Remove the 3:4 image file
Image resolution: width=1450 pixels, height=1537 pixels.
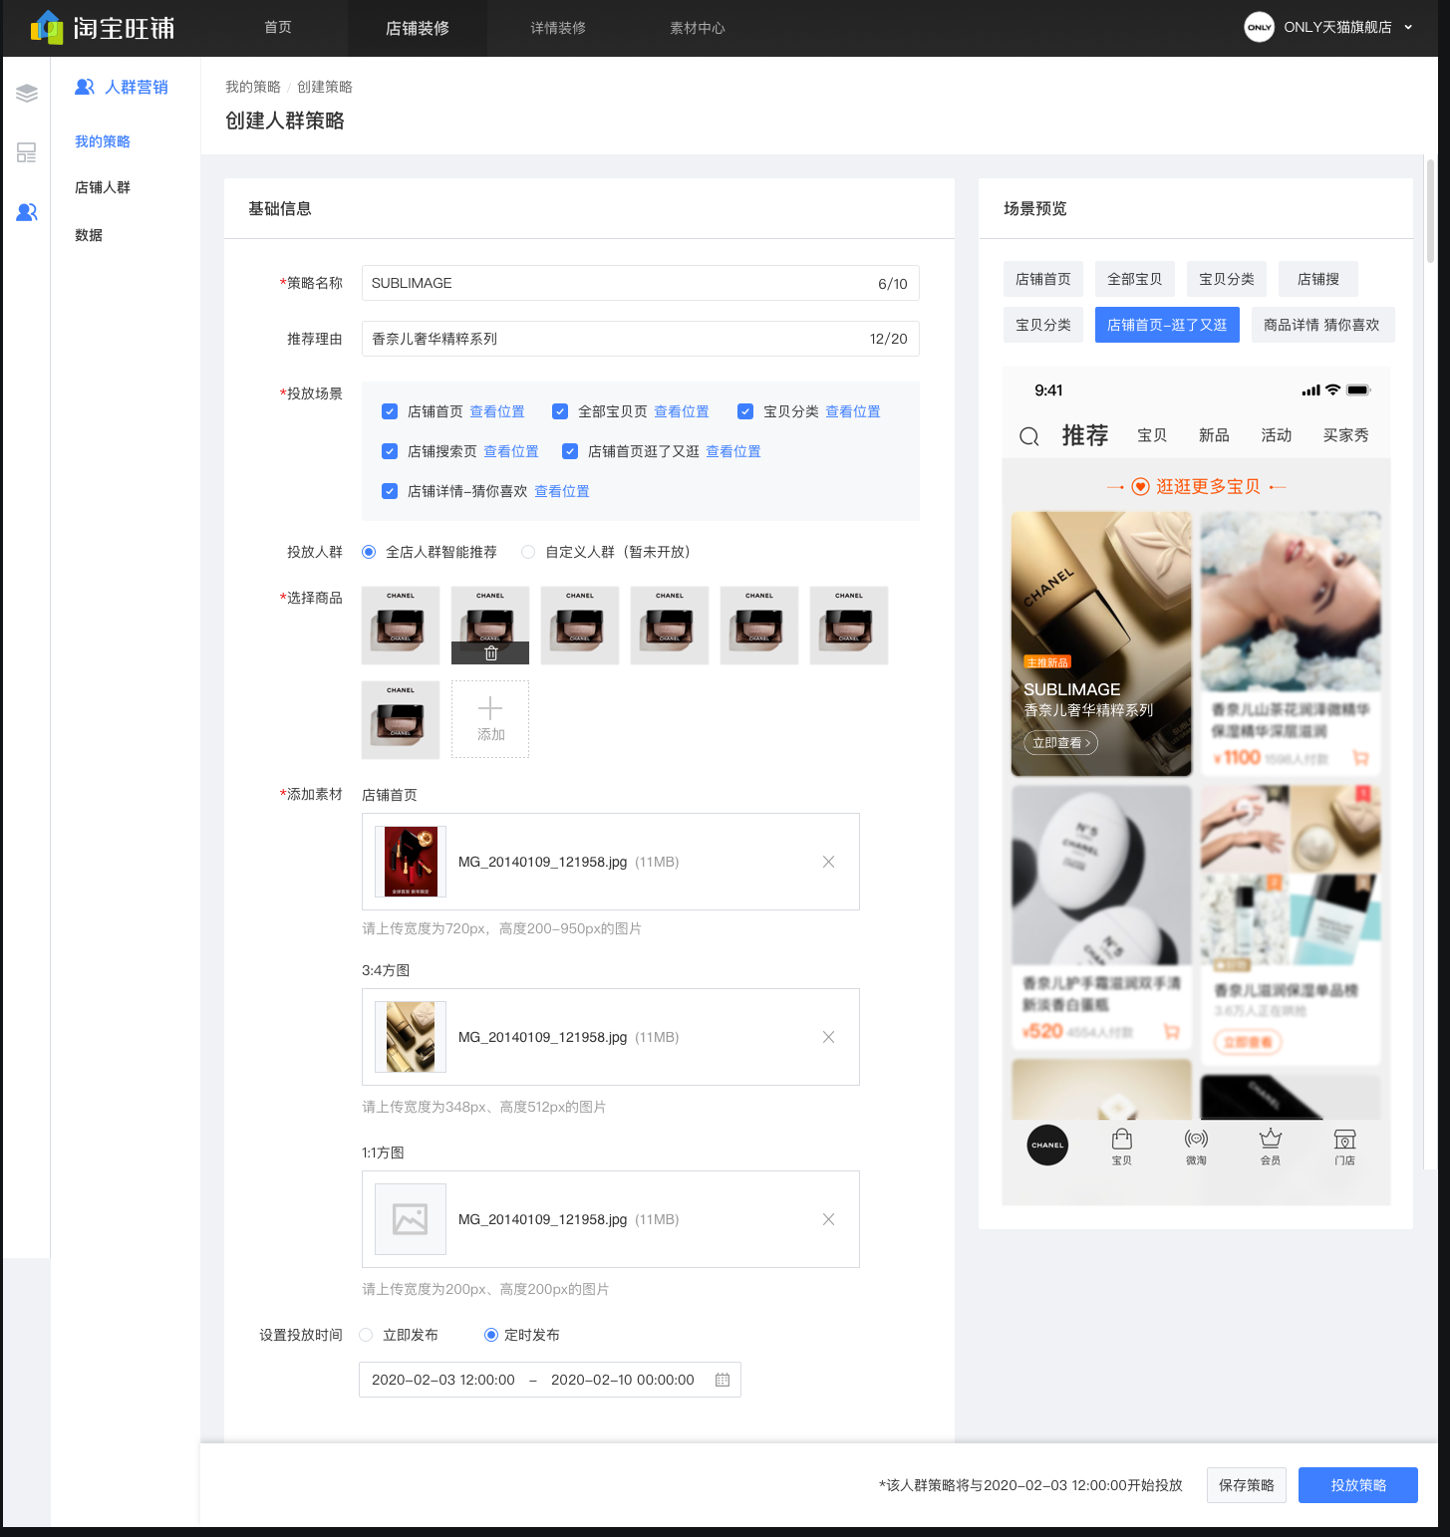point(828,1037)
